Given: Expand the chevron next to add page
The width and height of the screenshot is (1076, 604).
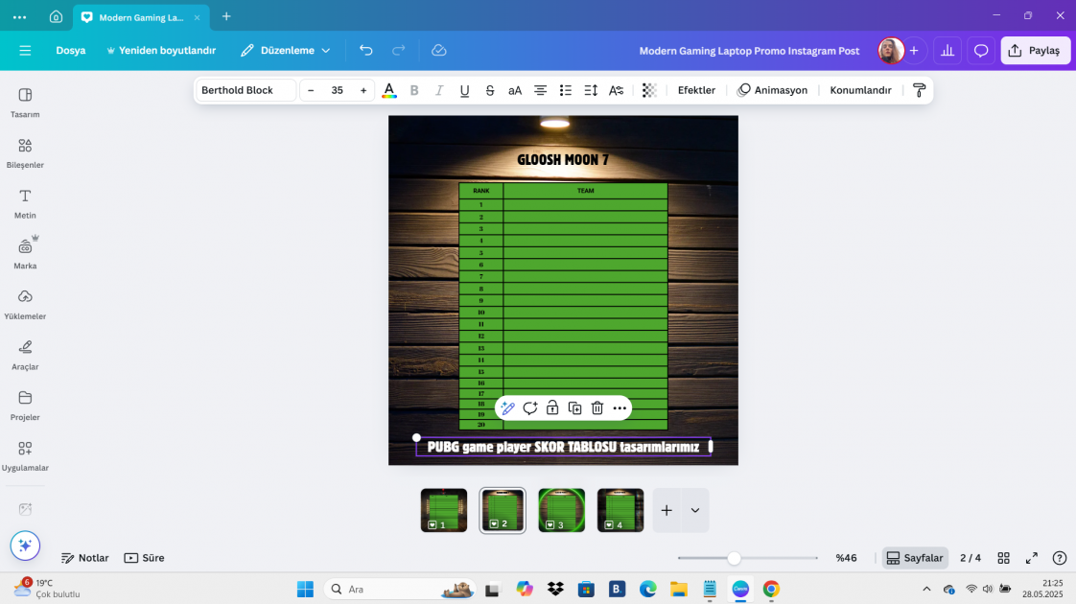Looking at the screenshot, I should tap(694, 511).
